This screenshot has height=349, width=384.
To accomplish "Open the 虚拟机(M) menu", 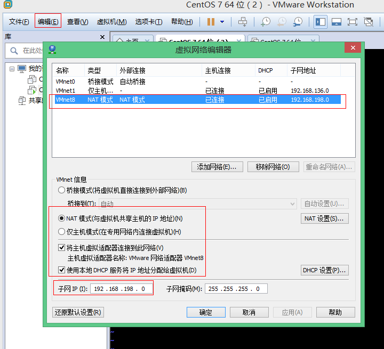I will 111,22.
